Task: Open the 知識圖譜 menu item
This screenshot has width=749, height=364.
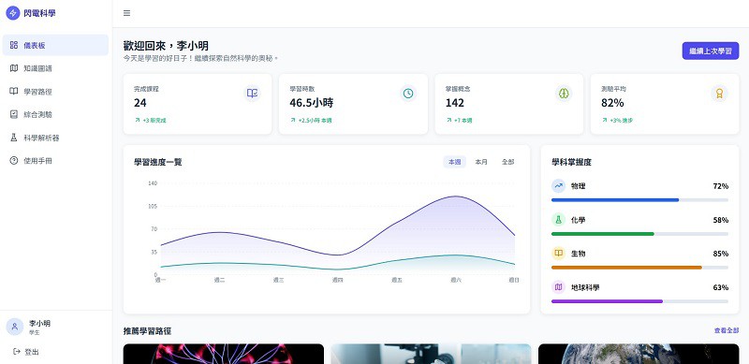Action: [55, 68]
